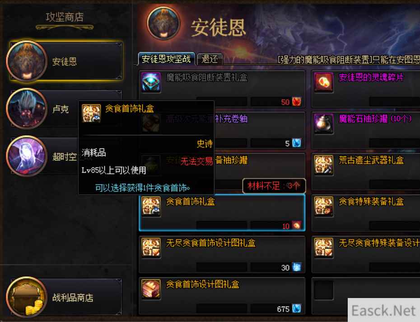Click the 荒古遗尘武器礼盒 box icon
Viewport: 420px width, 322px height.
pyautogui.click(x=323, y=165)
